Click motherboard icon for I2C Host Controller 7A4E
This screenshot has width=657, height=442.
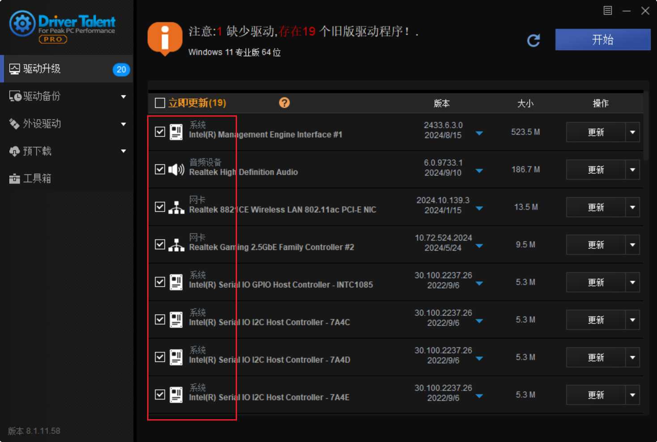pos(176,395)
